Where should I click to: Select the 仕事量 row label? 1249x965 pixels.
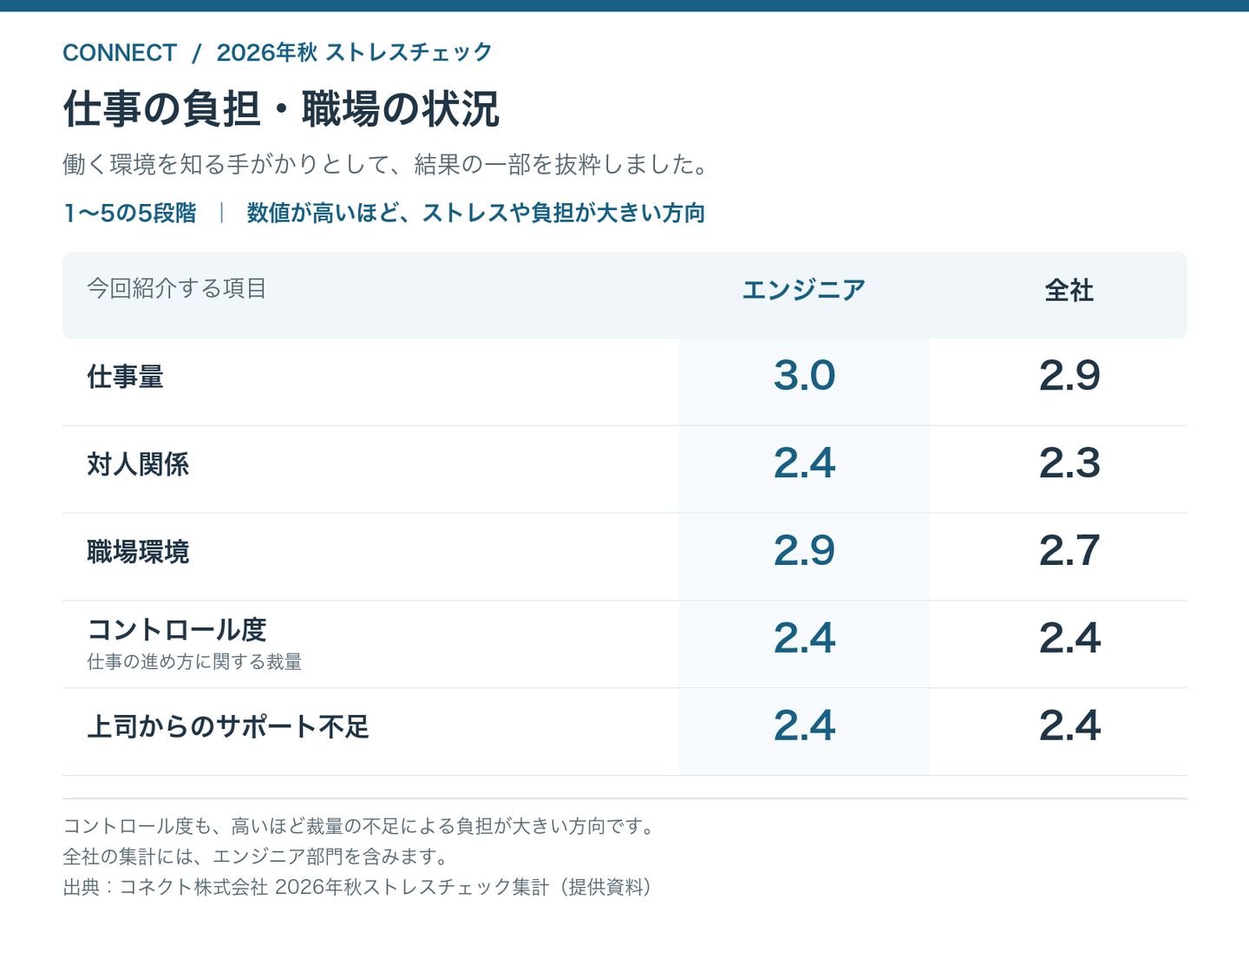coord(125,377)
